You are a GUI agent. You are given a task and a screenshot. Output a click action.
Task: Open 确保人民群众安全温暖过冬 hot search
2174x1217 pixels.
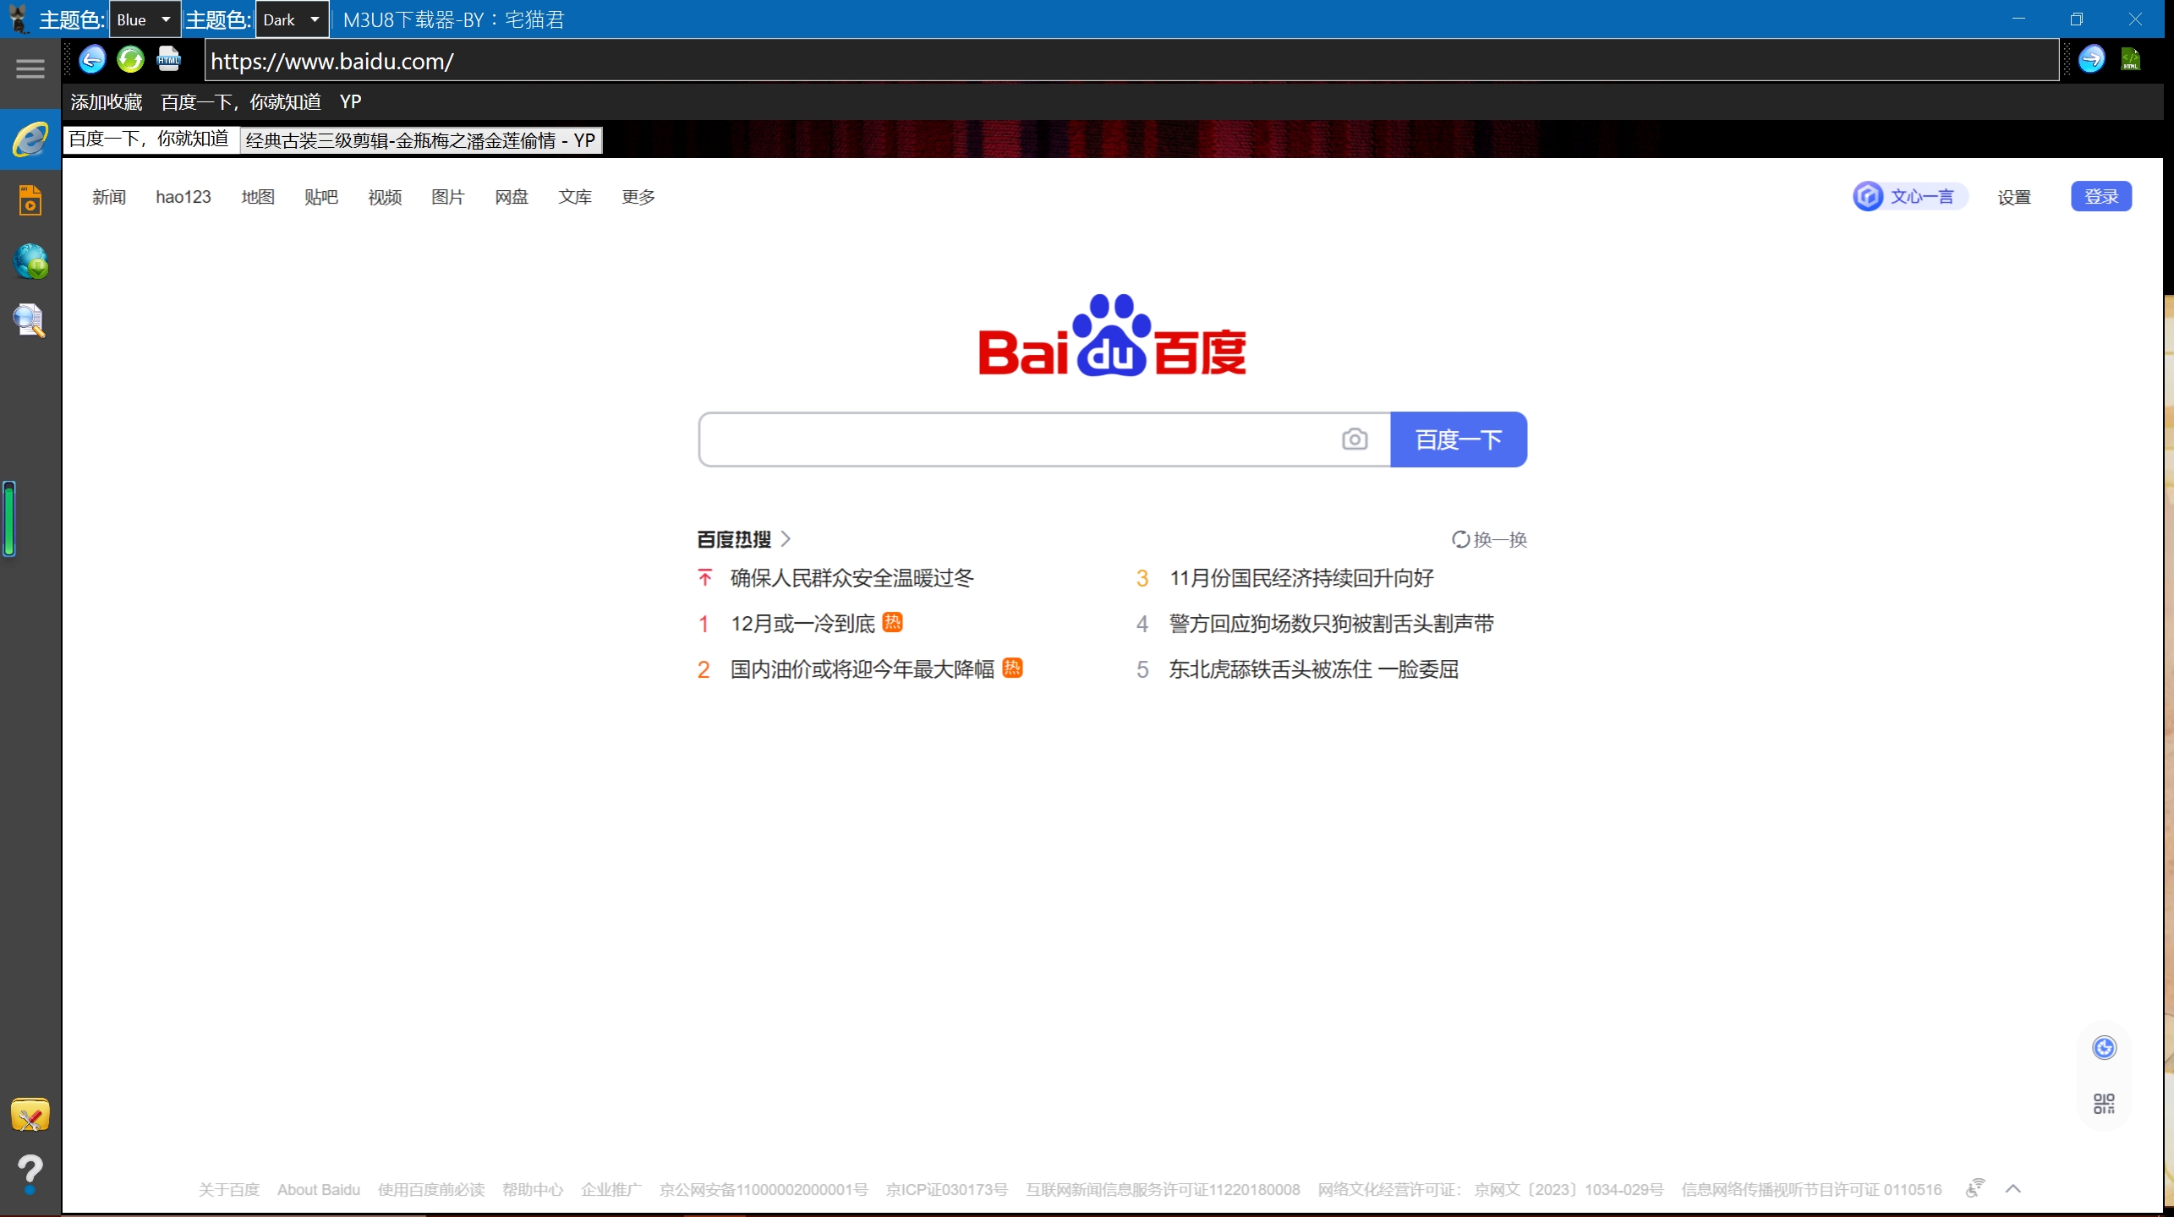(x=852, y=578)
